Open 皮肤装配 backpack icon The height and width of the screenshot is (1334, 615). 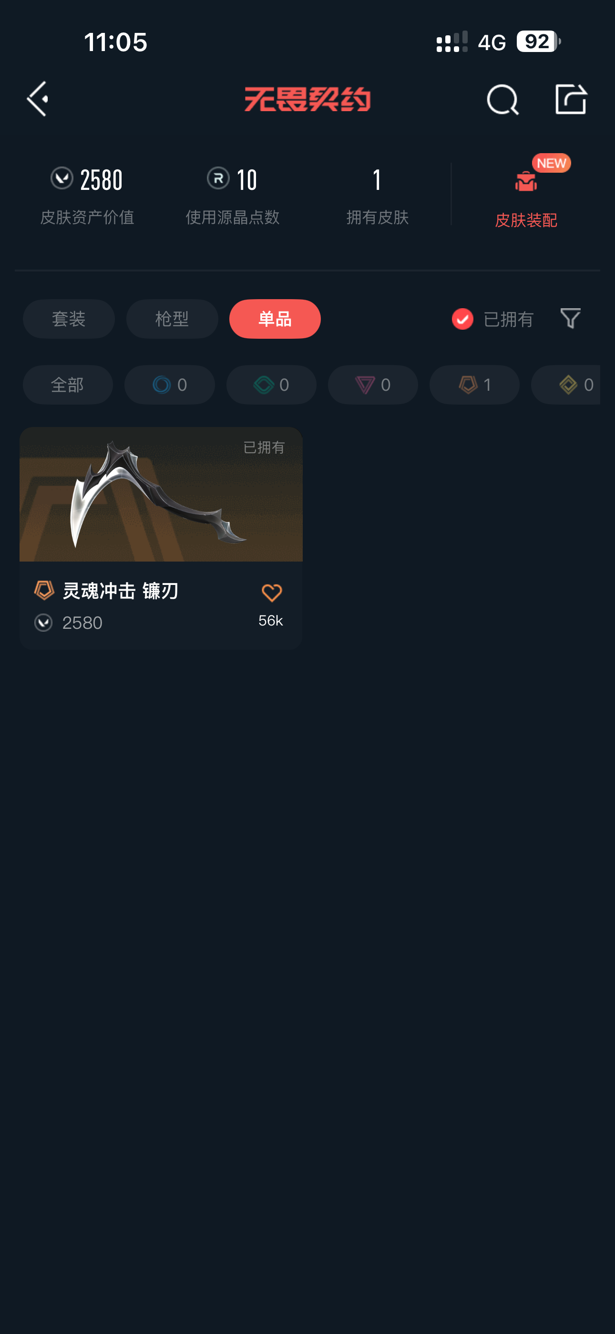526,181
